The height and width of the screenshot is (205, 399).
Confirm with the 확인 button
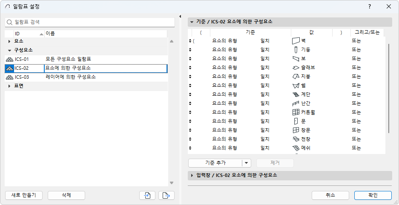[x=373, y=195]
